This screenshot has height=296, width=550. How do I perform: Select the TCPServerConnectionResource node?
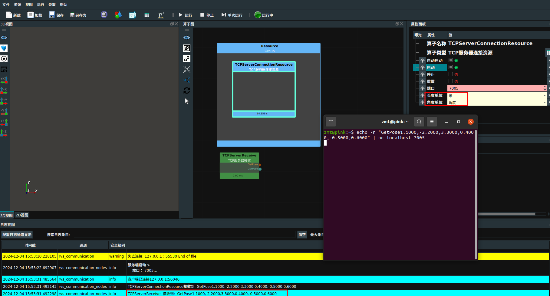pos(264,89)
